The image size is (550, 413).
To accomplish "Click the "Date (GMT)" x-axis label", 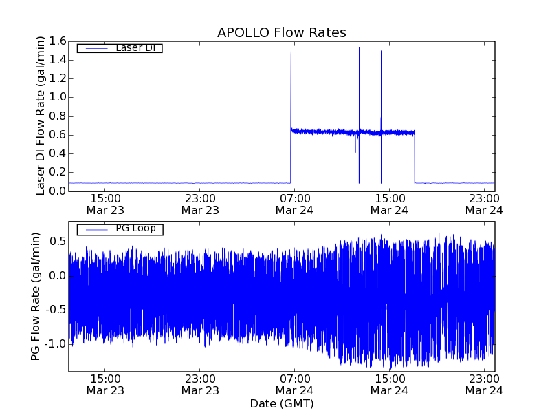I will click(282, 403).
